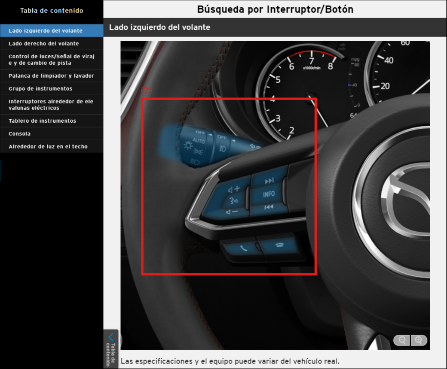This screenshot has width=447, height=369.
Task: Collapse the Tabla de contenido side tab
Action: pyautogui.click(x=111, y=348)
